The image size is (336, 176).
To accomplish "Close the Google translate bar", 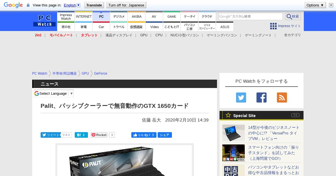I will pyautogui.click(x=331, y=5).
